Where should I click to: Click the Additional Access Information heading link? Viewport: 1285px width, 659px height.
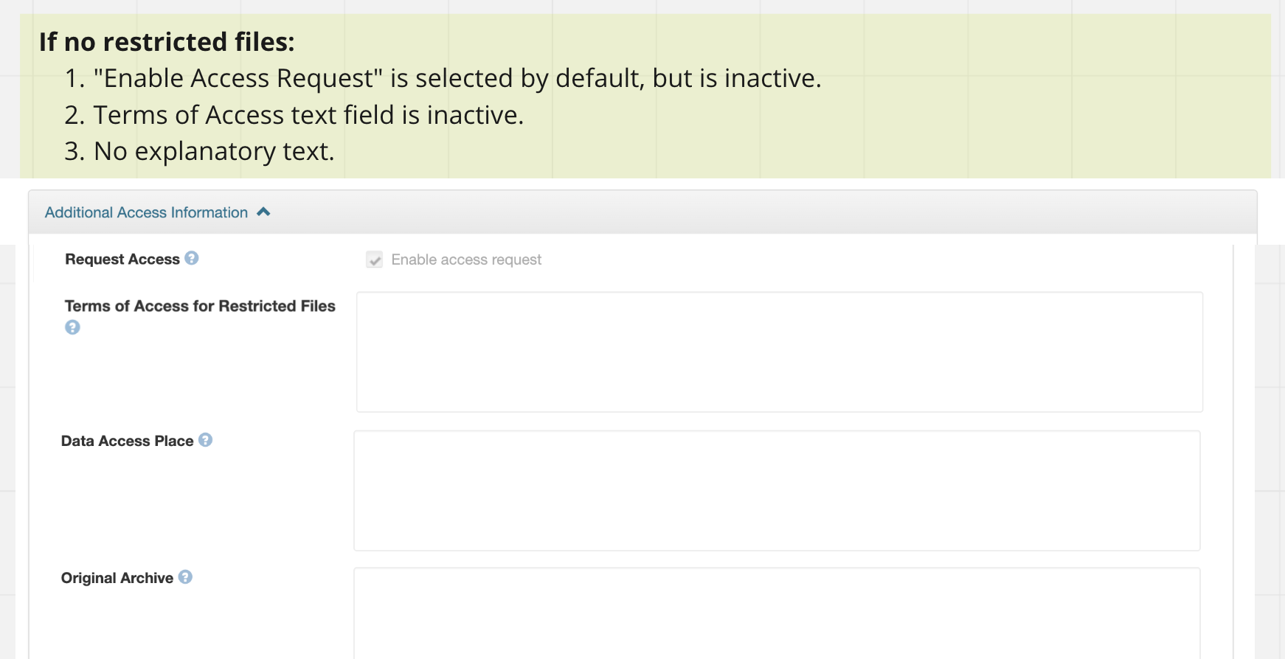pos(146,212)
